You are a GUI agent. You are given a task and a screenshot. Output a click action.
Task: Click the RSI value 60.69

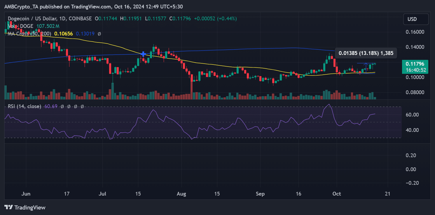coord(50,107)
